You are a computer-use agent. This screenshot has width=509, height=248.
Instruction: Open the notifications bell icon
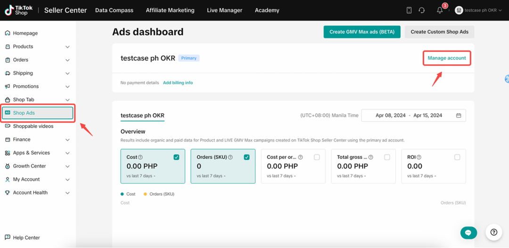point(440,10)
